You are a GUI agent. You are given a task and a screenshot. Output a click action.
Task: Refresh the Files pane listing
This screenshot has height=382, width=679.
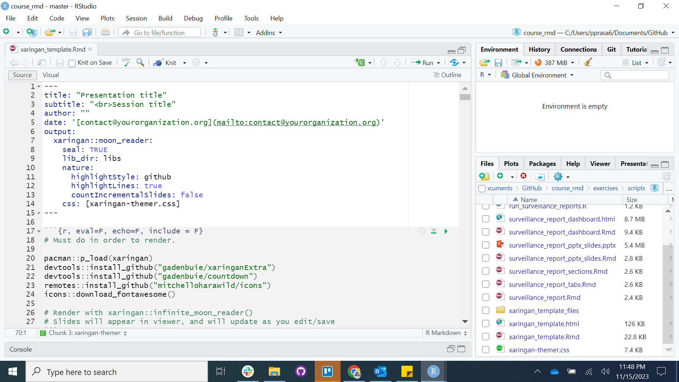pyautogui.click(x=667, y=176)
